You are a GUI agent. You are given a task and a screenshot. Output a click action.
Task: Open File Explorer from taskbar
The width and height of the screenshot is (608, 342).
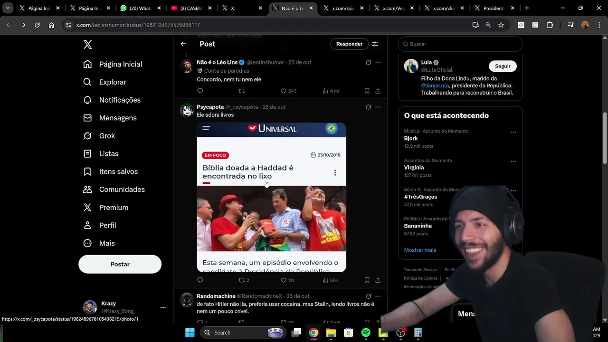tap(331, 332)
